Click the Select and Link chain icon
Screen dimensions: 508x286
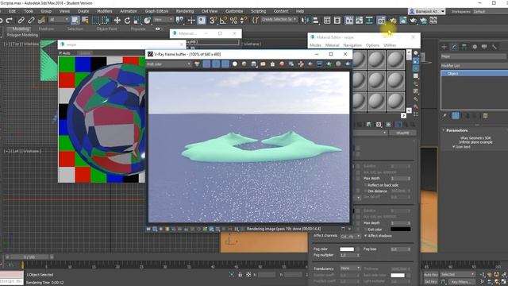click(x=21, y=20)
